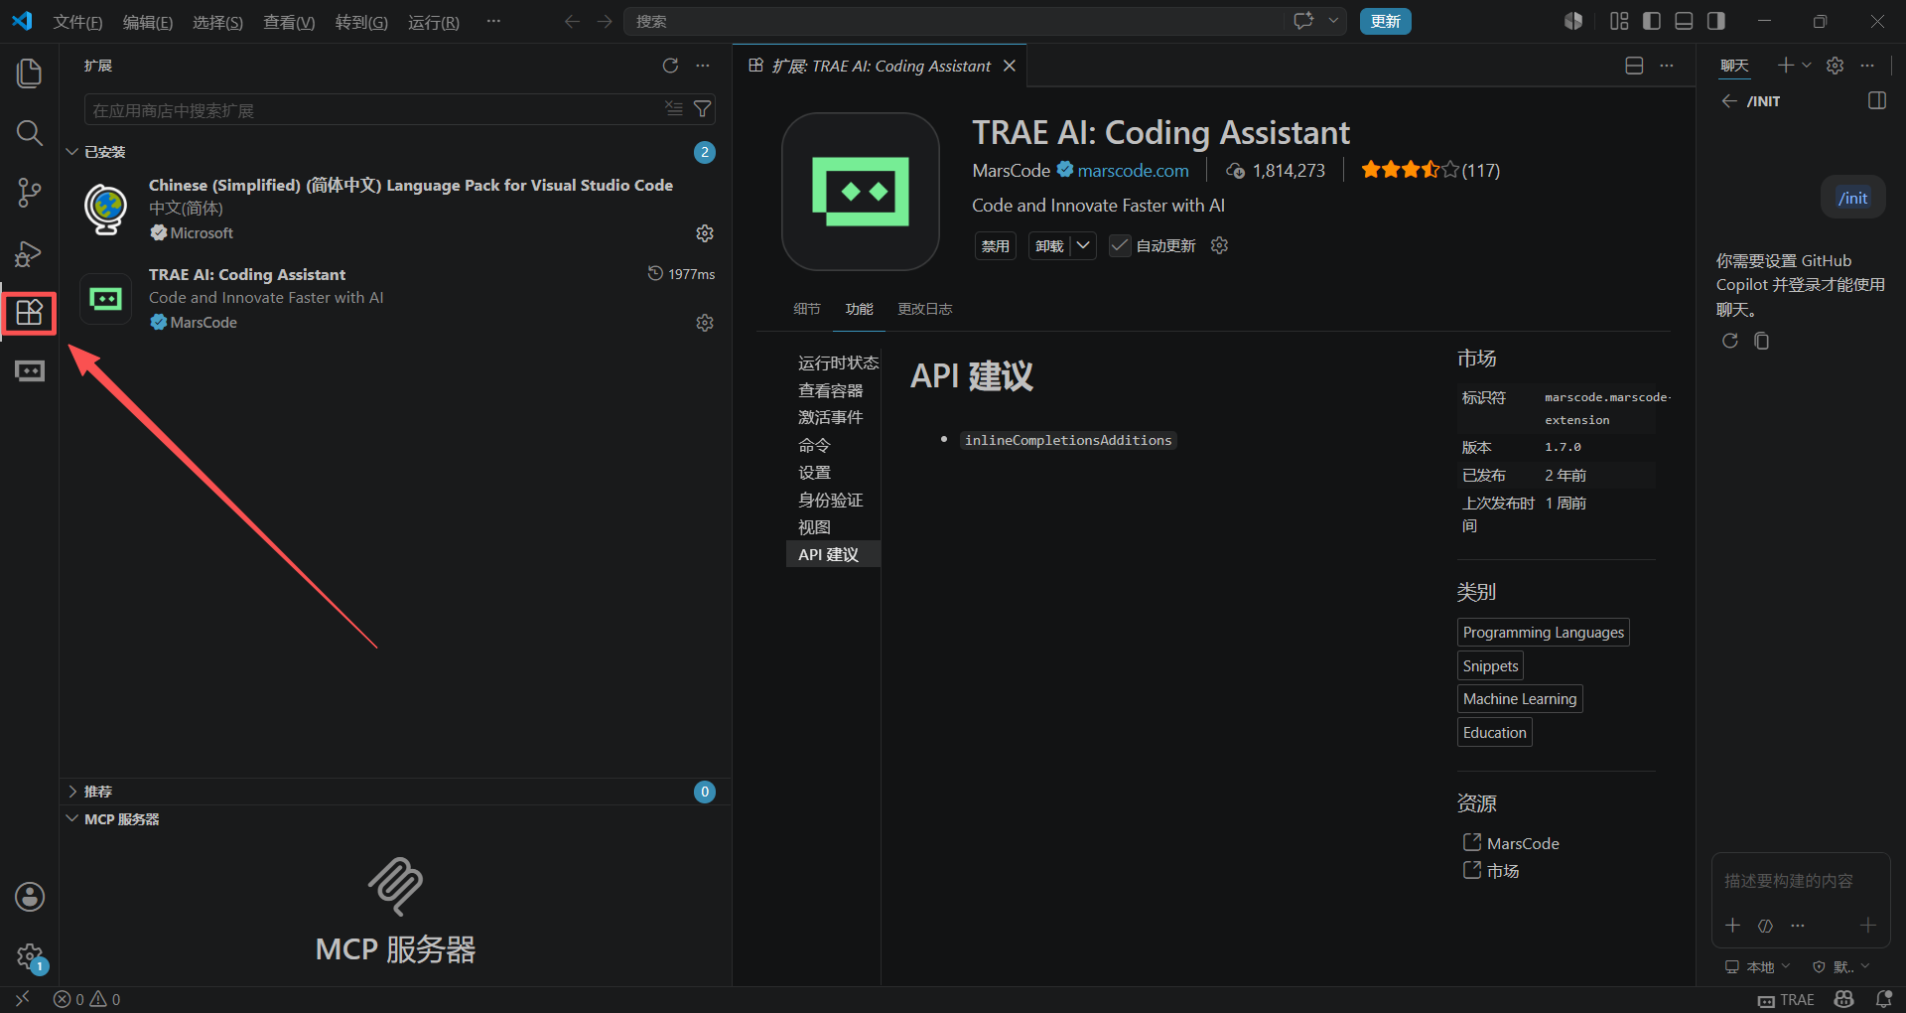
Task: Open the notifications bell in status bar
Action: point(1883,999)
